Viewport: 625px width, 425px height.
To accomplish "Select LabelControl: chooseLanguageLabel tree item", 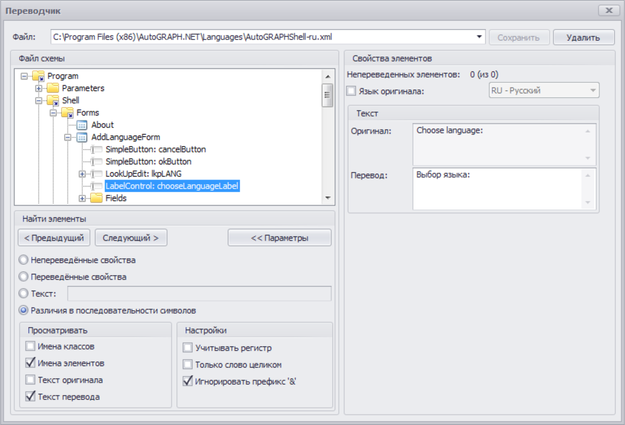I will [172, 186].
